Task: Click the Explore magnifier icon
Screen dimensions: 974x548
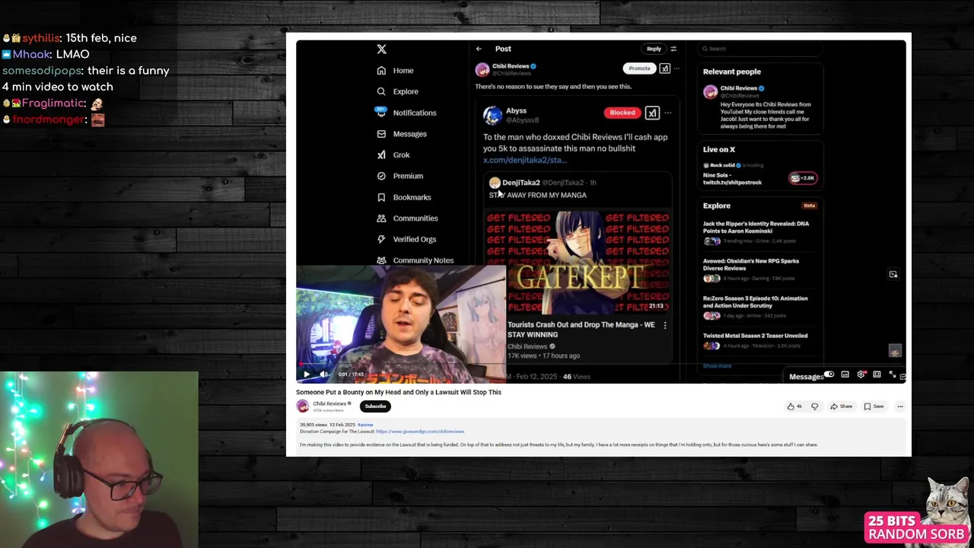Action: (381, 91)
